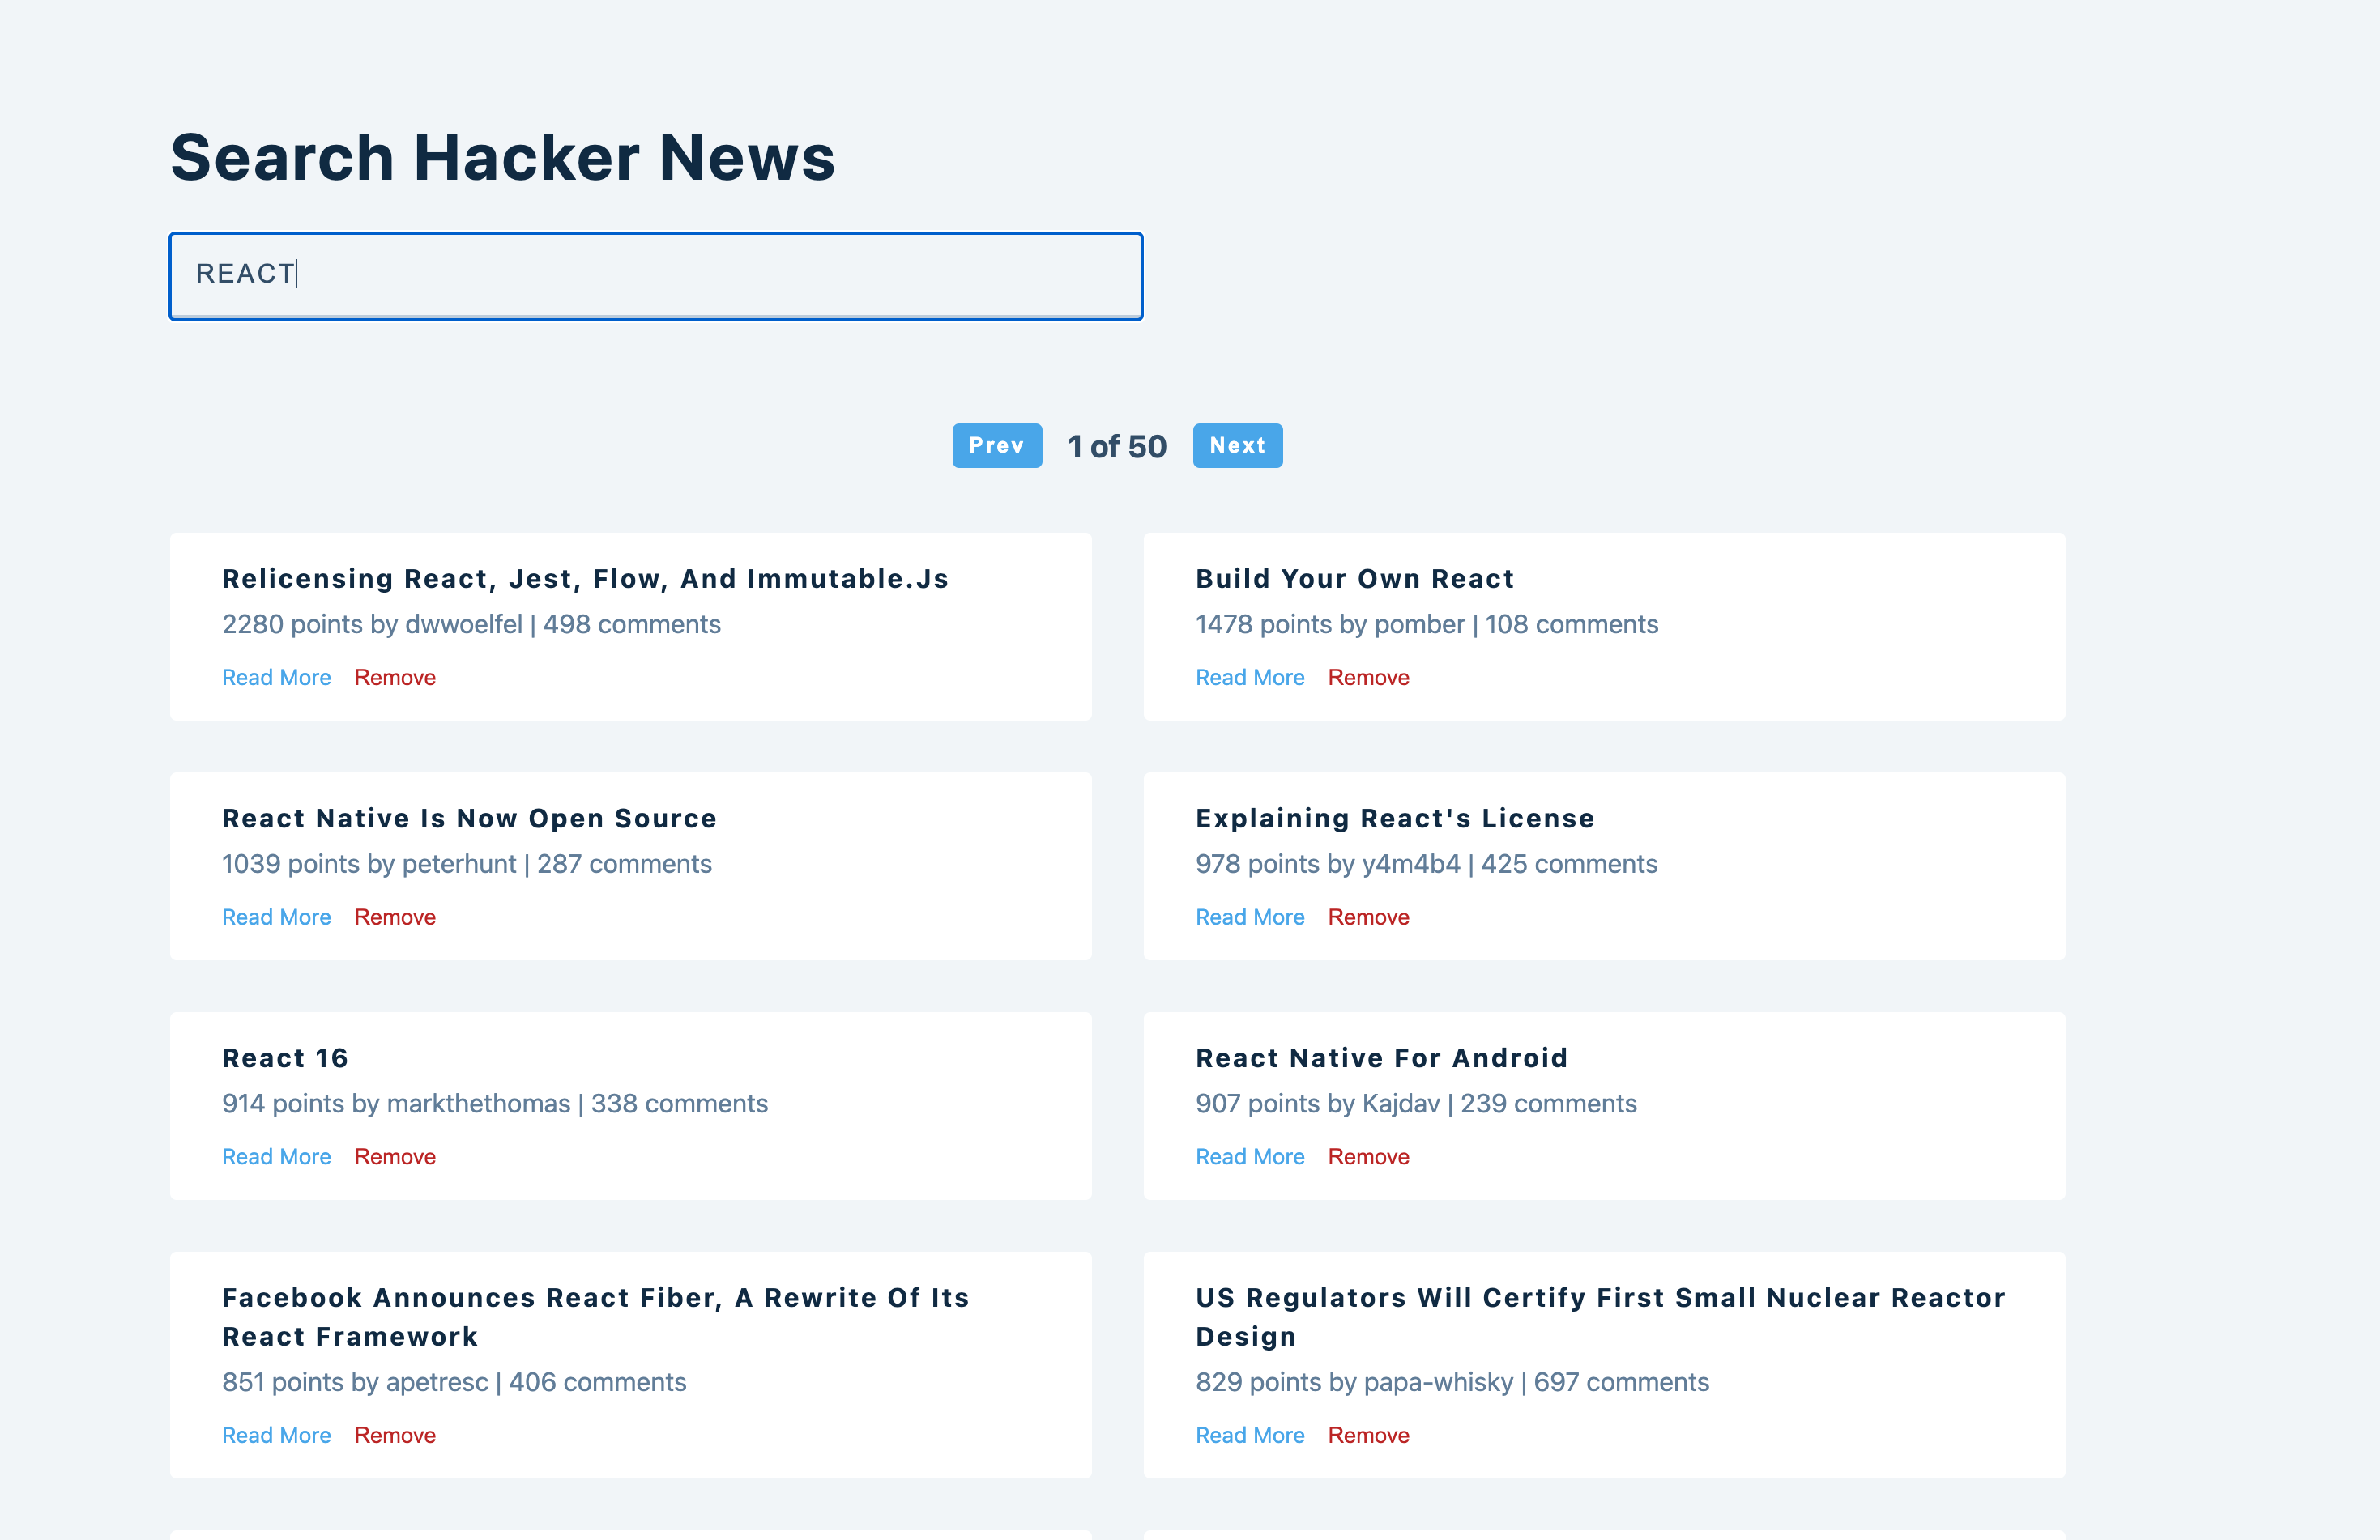Remove the Small Nuclear Reactor Design story
Screen dimensions: 2380x1540
(x=1369, y=1435)
